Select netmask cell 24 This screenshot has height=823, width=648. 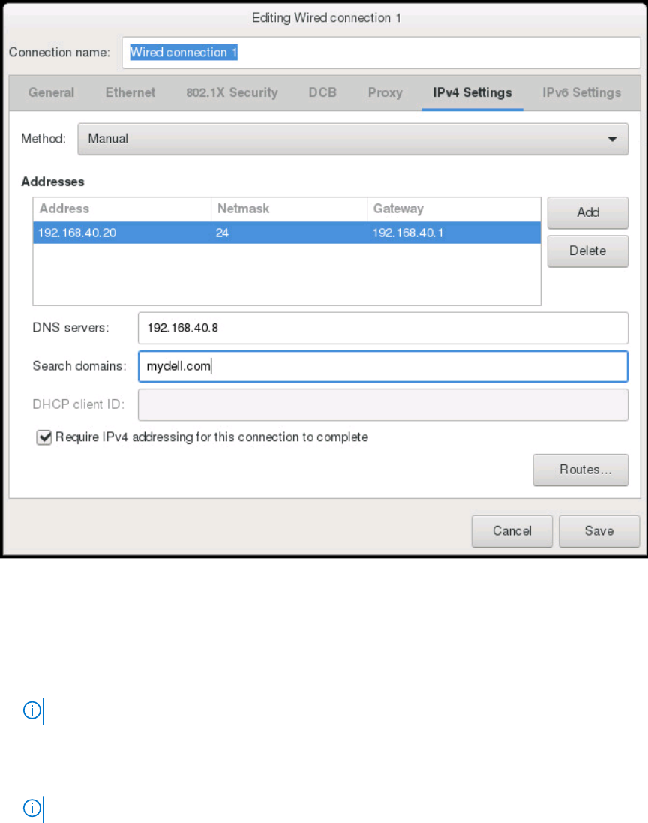point(222,233)
